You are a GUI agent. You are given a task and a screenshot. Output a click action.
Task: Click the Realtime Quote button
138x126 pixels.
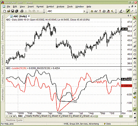pyautogui.click(x=14, y=120)
